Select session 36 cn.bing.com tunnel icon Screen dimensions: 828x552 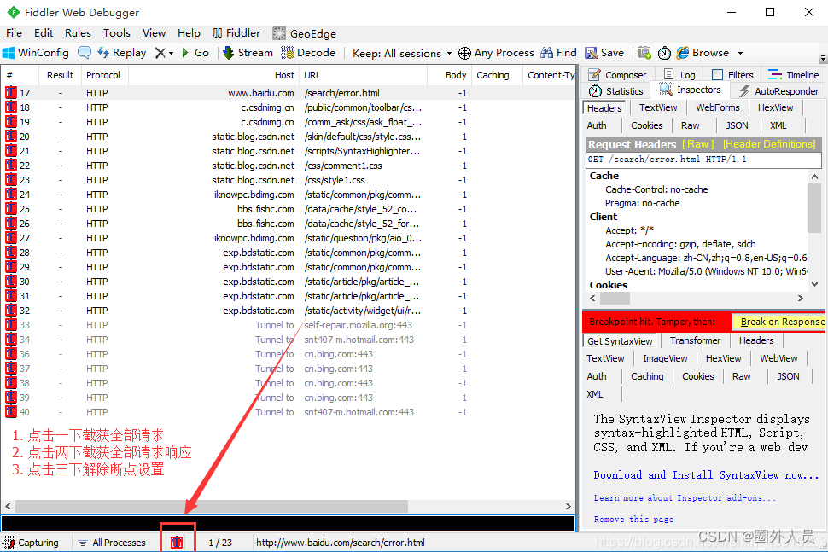11,353
